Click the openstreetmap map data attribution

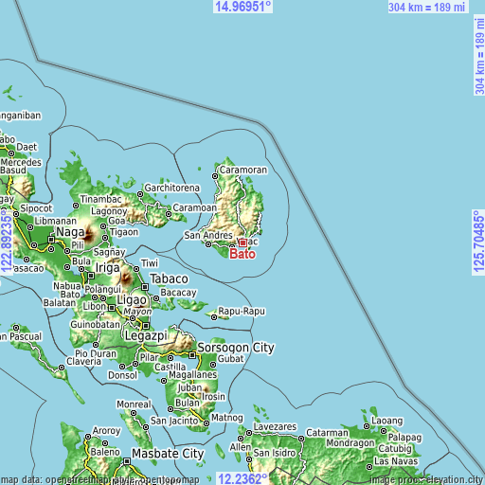coord(99,480)
